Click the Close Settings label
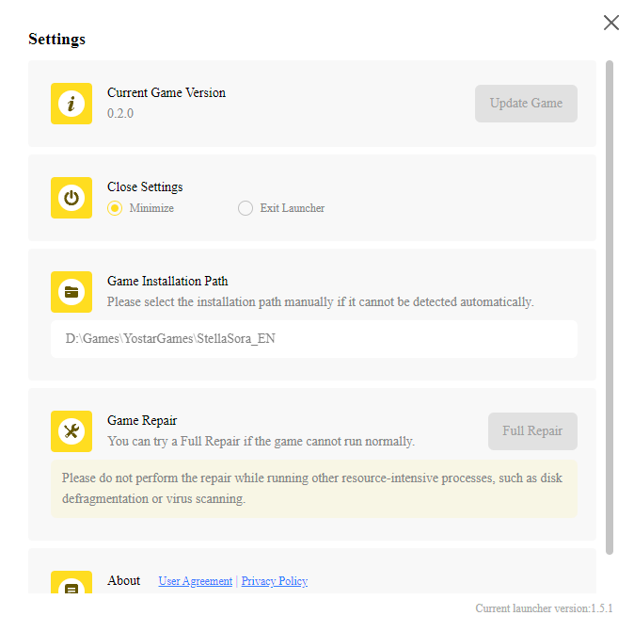 point(145,187)
